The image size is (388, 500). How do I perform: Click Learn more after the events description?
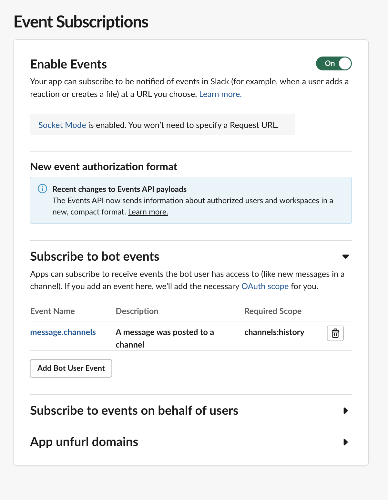point(220,94)
